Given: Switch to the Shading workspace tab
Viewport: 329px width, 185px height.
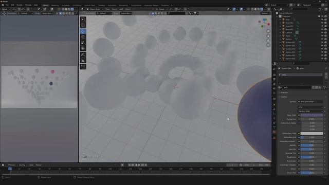Looking at the screenshot, I should (x=101, y=6).
